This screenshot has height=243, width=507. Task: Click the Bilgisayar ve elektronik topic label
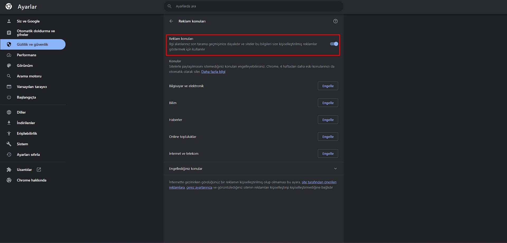[x=186, y=86]
